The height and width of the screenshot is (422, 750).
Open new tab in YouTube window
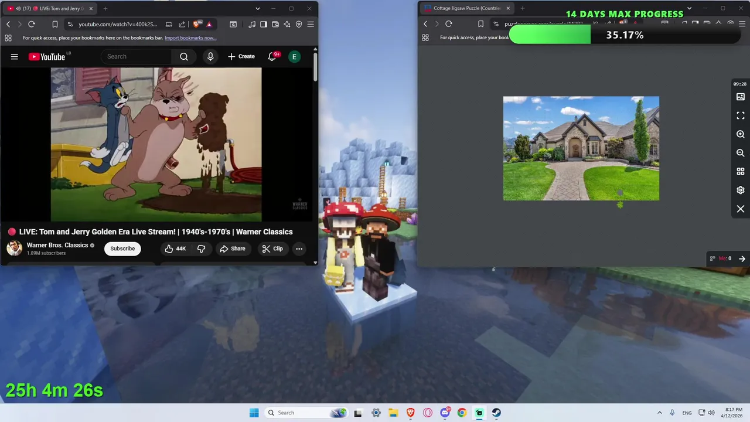pyautogui.click(x=105, y=8)
